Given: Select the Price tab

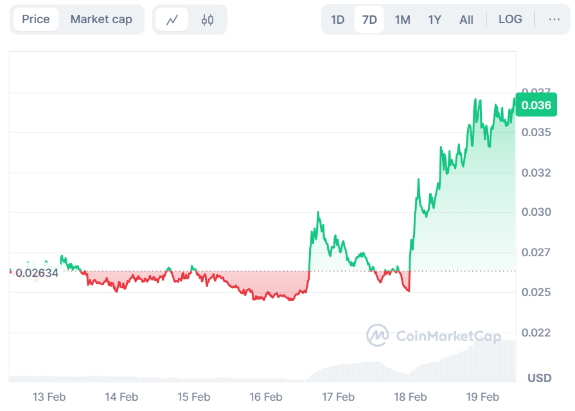Looking at the screenshot, I should click(35, 19).
